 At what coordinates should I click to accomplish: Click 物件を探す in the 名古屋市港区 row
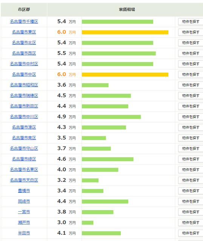click(191, 127)
